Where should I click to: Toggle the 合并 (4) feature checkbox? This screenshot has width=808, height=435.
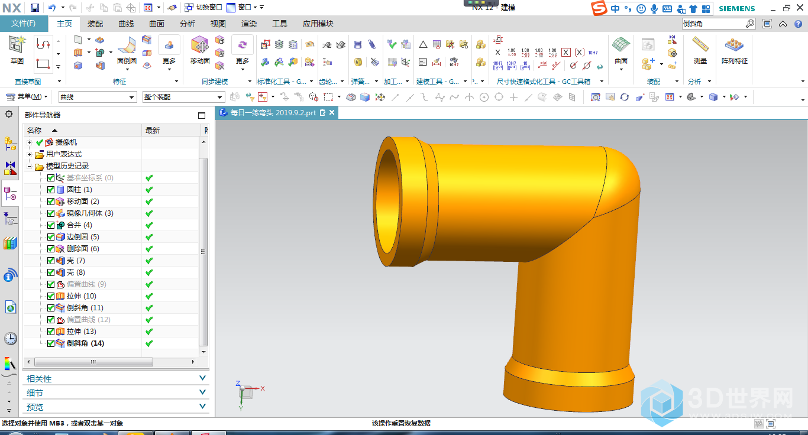pos(51,225)
